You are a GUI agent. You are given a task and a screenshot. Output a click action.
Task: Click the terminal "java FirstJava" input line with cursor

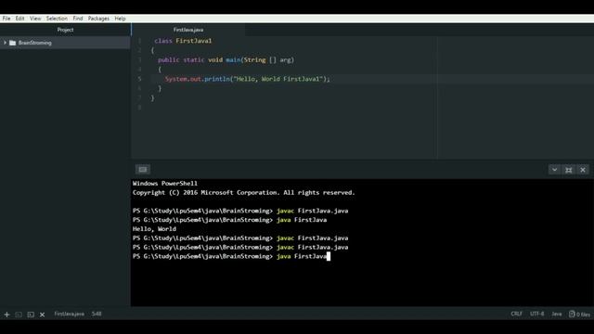click(231, 256)
